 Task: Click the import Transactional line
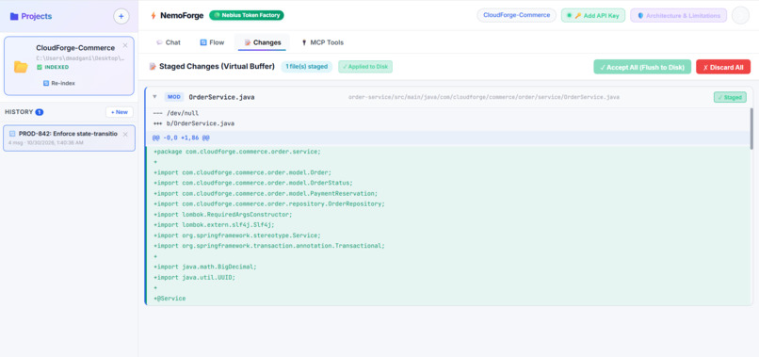[x=269, y=246]
